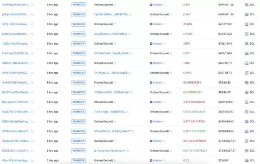The image size is (260, 164).
Task: Click TRANSFER badge in the -3,447 row
Action: click(x=78, y=5)
